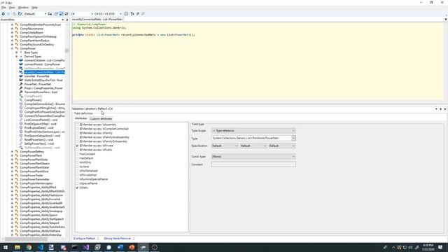Collapse the CompPower tree node
The width and height of the screenshot is (448, 252).
(x=13, y=48)
